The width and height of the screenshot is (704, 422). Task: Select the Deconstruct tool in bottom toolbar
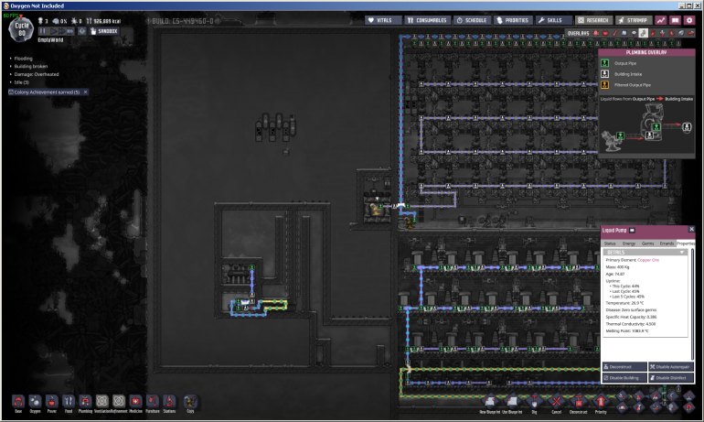[578, 402]
